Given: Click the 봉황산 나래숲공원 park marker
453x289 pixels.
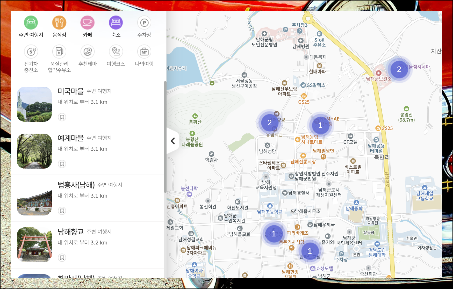Looking at the screenshot, I should 192,133.
